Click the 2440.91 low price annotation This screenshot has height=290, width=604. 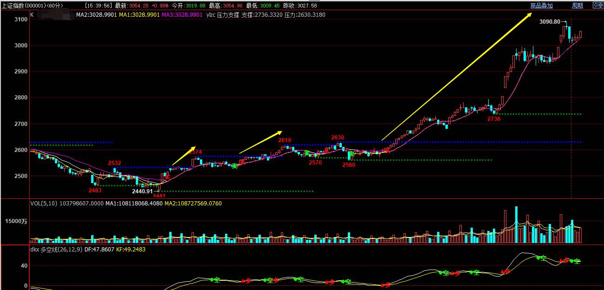(142, 191)
